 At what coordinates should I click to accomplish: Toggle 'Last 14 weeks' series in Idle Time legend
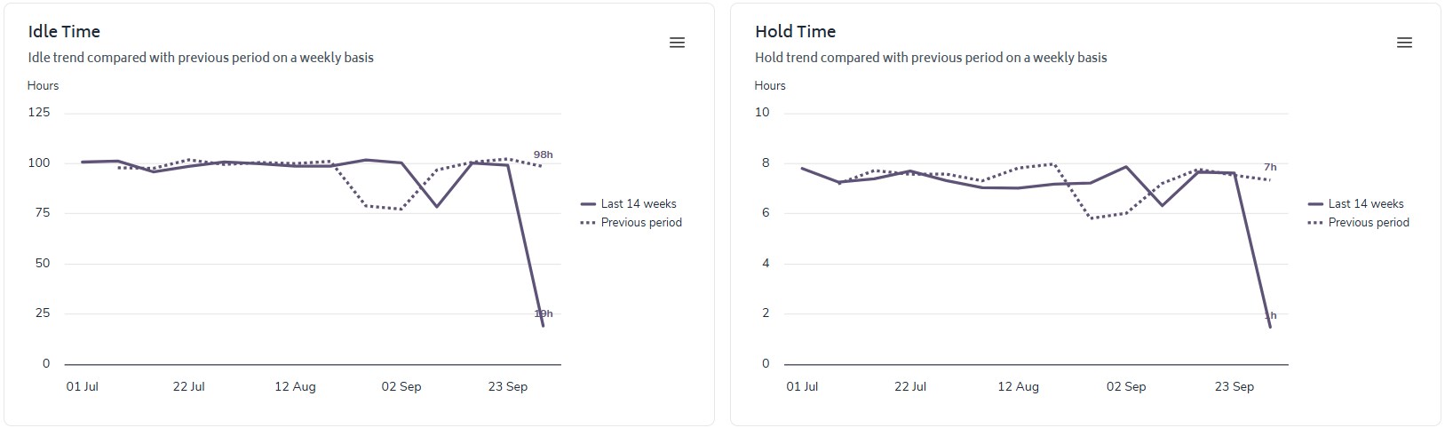638,204
